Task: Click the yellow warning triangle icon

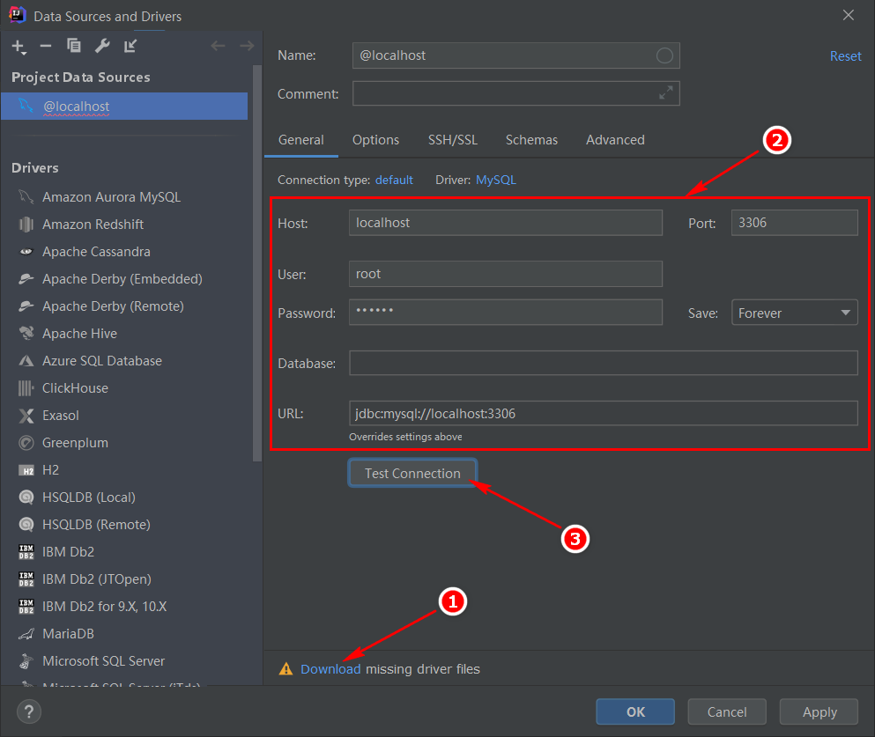Action: point(285,669)
